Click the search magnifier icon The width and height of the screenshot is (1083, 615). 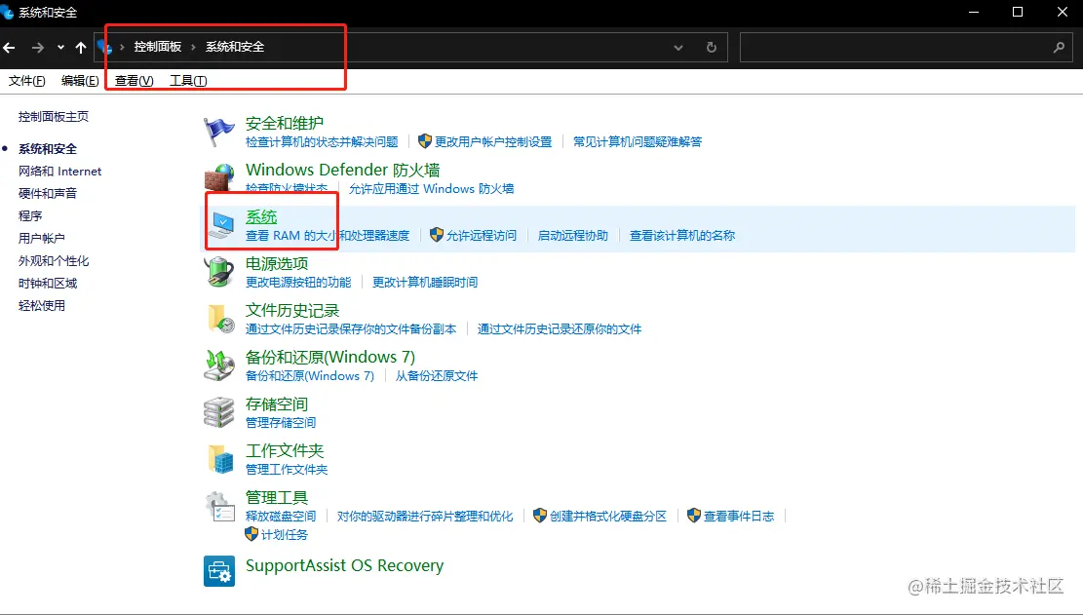(x=1059, y=48)
